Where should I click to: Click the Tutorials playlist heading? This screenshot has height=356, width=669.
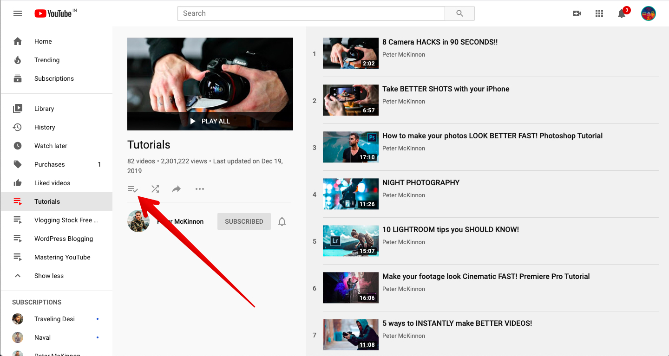(x=149, y=145)
